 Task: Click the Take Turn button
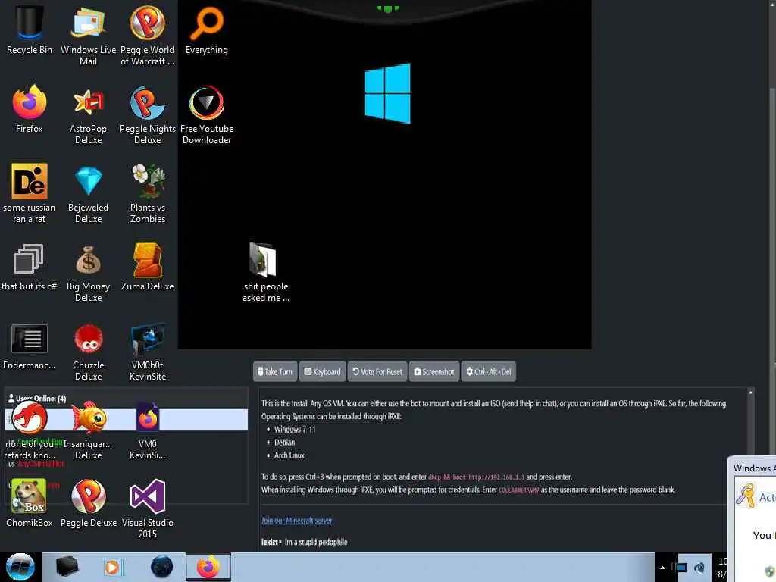tap(275, 371)
